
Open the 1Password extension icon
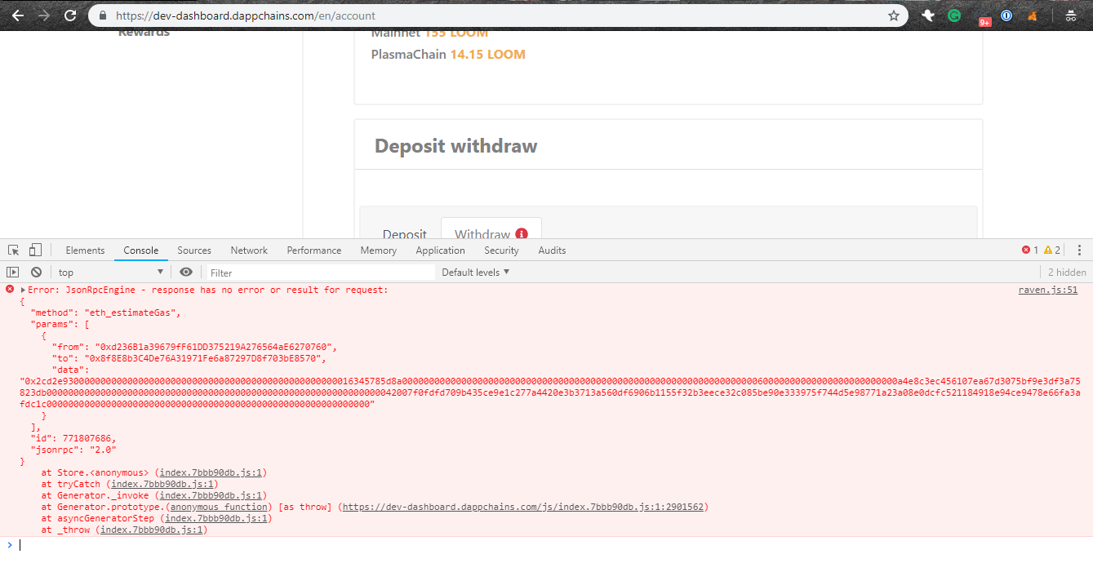coord(1006,15)
